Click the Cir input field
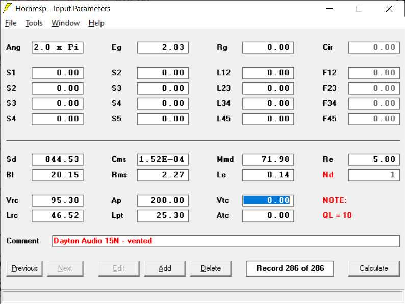This screenshot has height=304, width=405. pyautogui.click(x=374, y=47)
